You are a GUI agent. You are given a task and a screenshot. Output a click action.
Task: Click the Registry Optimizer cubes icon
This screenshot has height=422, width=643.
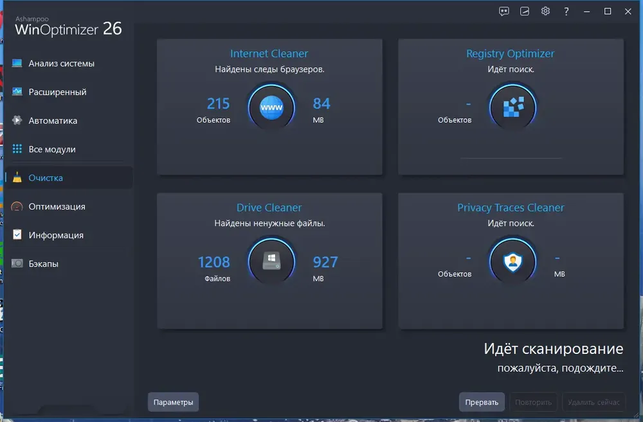512,107
